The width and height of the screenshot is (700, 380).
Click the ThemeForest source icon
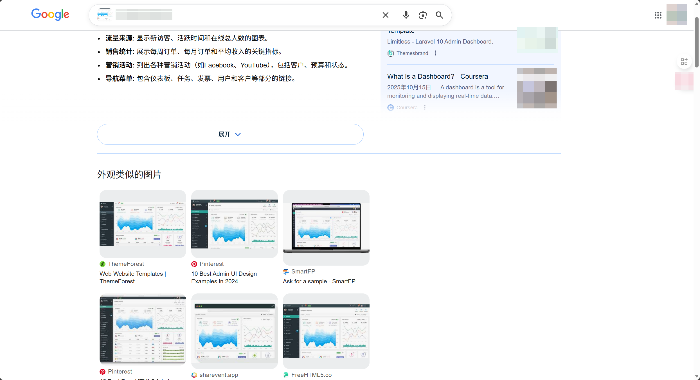pos(102,264)
